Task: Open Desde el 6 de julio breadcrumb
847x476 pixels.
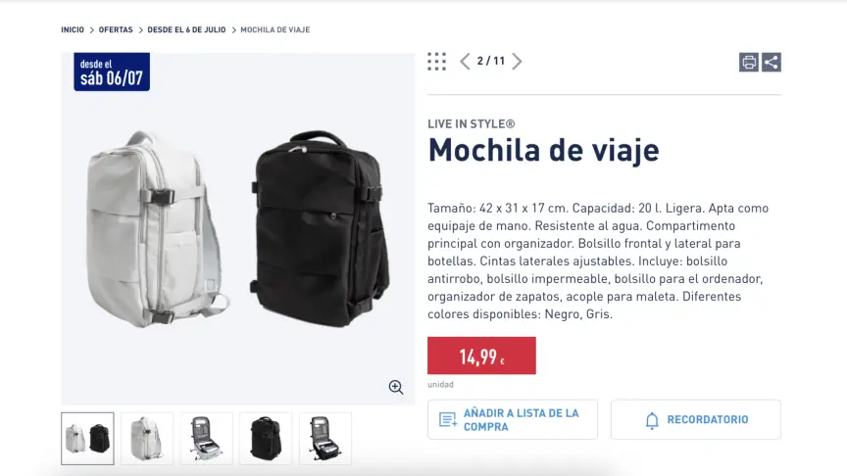Action: [x=186, y=29]
